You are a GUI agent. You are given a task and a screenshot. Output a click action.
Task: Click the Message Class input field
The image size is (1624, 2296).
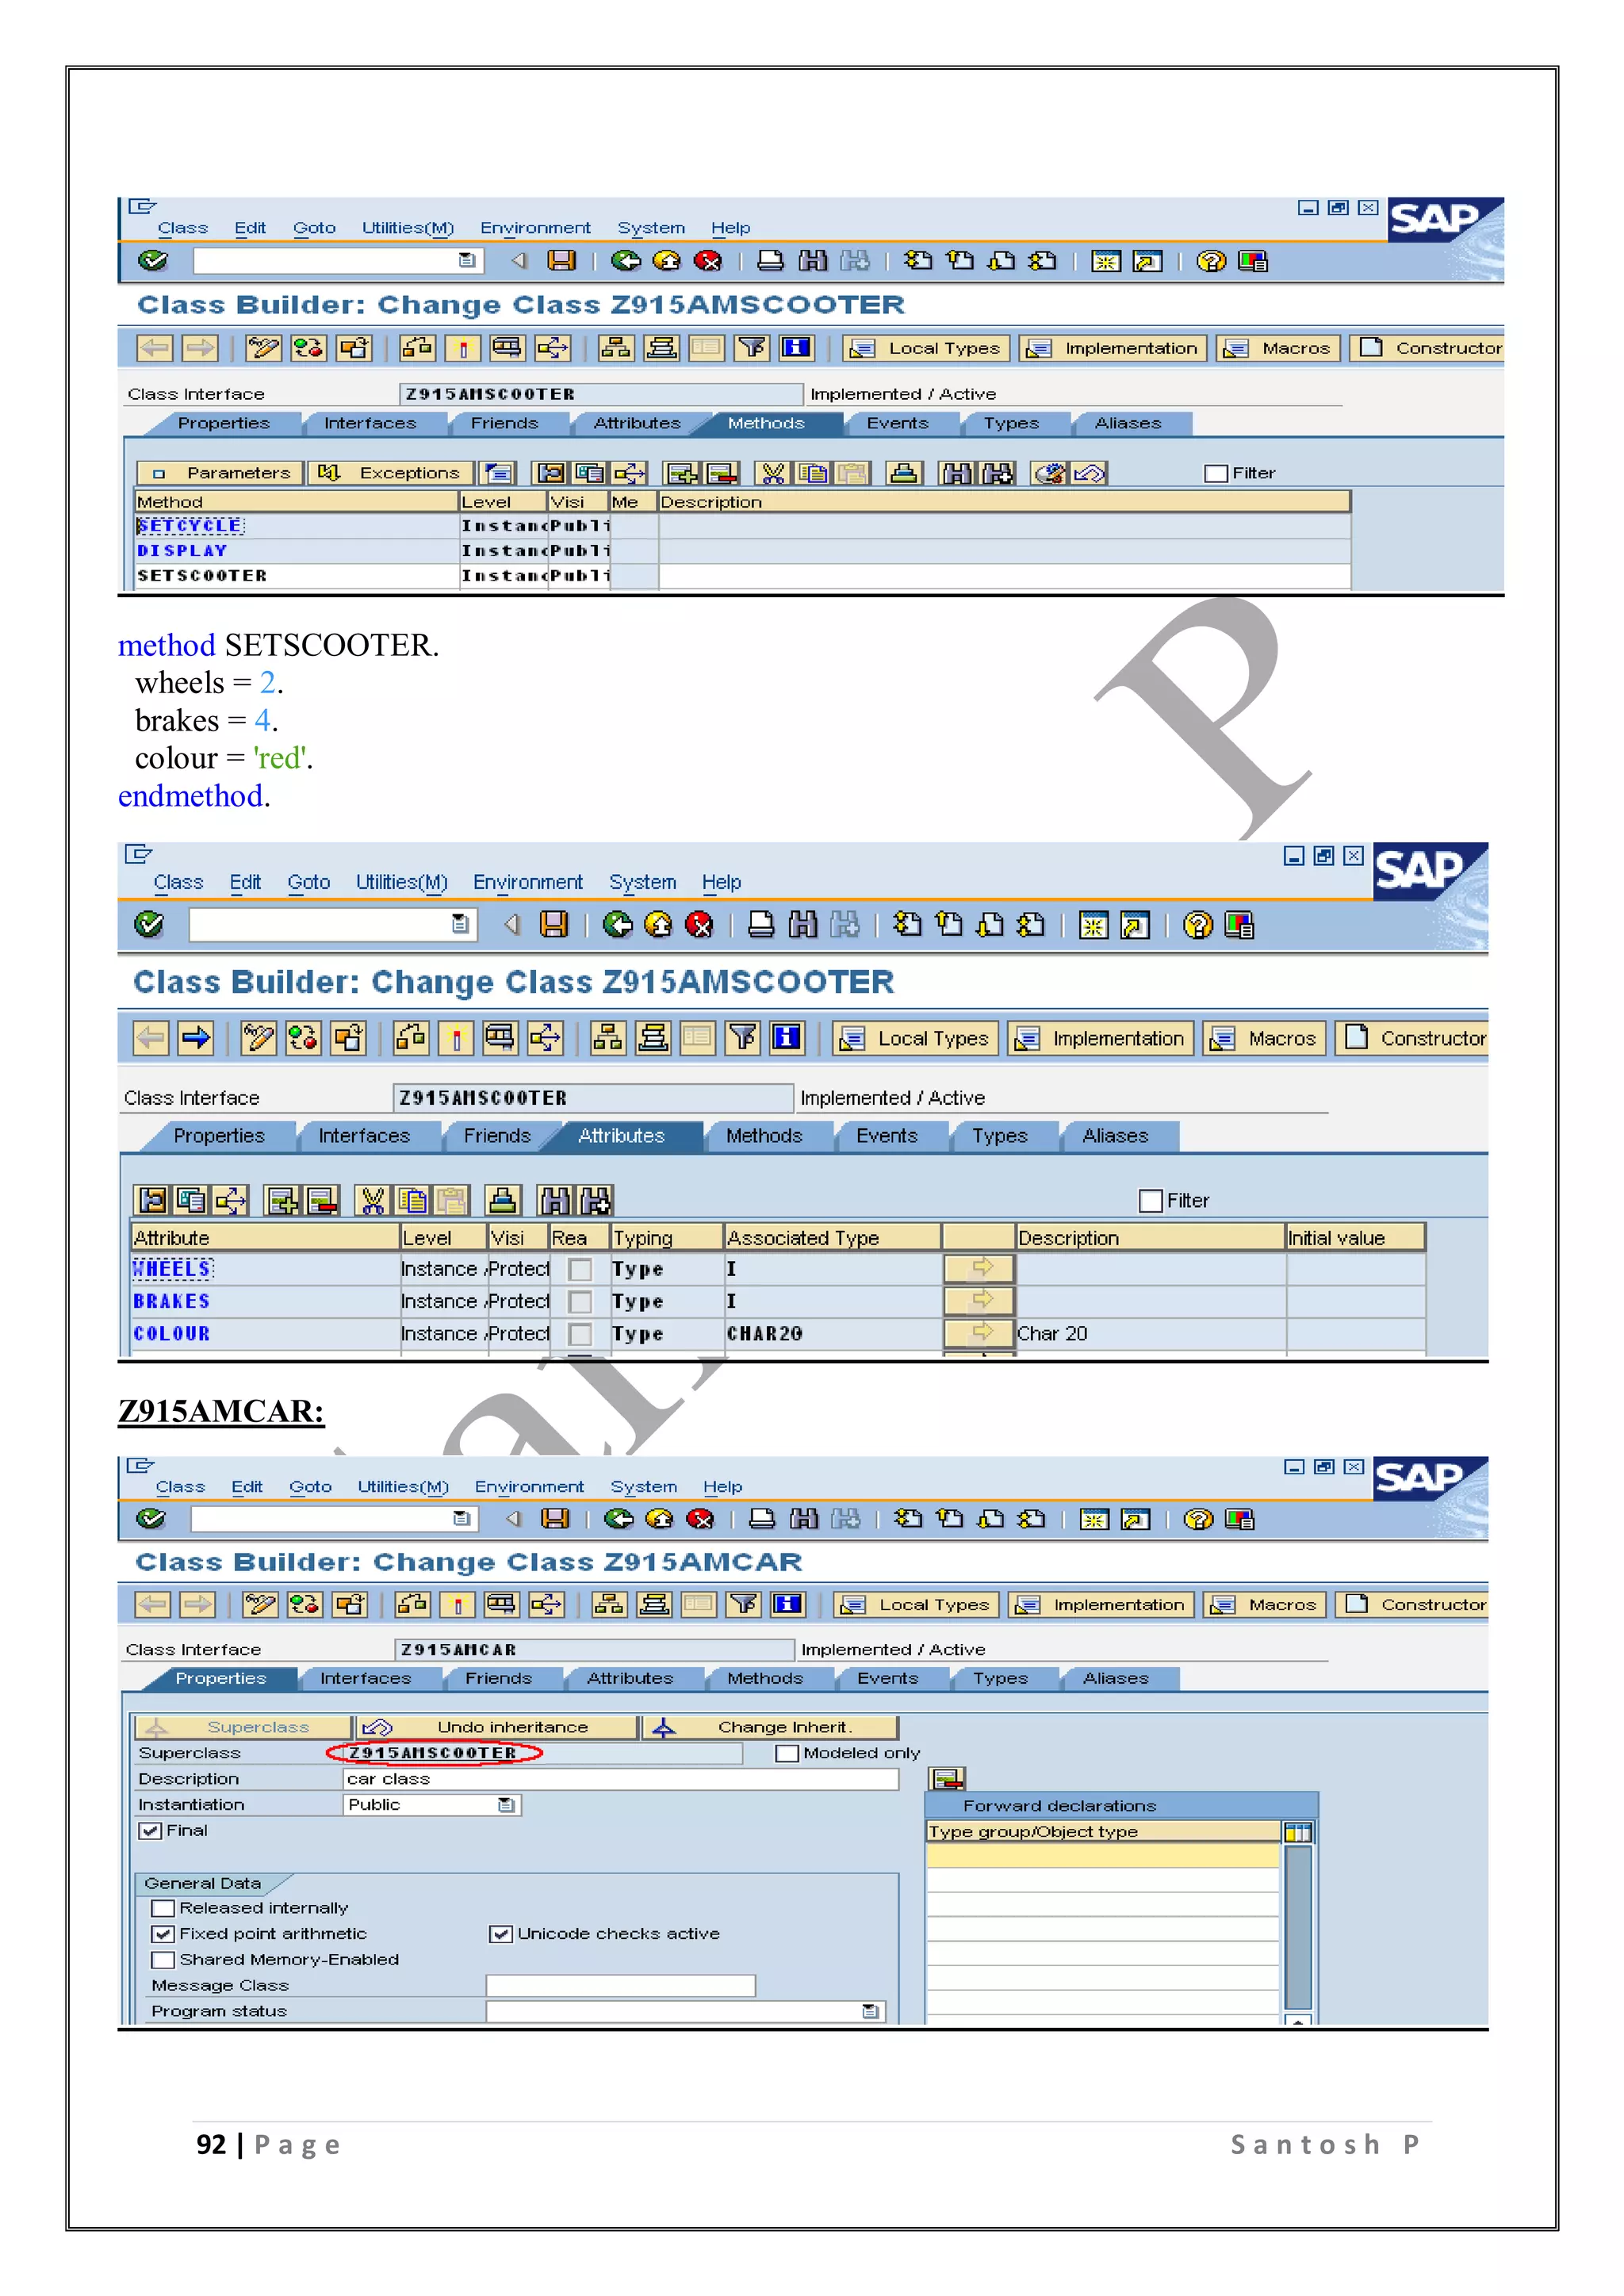pyautogui.click(x=620, y=1985)
